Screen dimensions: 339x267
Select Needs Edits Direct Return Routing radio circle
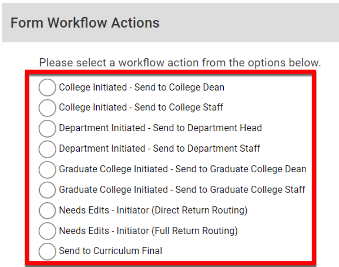tap(47, 210)
